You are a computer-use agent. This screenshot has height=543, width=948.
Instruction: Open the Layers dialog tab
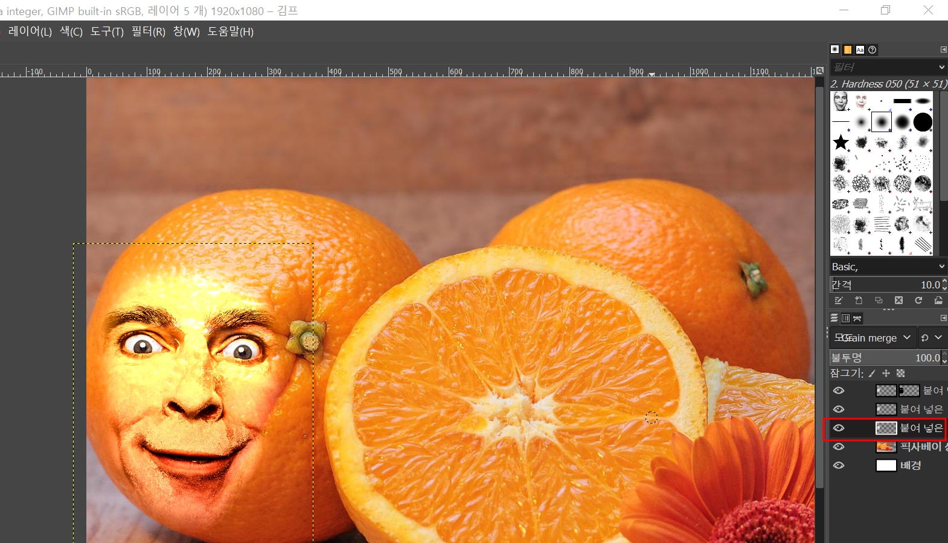(834, 318)
